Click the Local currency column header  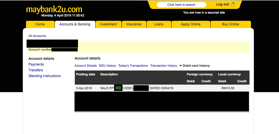click(x=229, y=75)
